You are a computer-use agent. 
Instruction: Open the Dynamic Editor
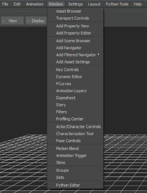[x=75, y=77]
